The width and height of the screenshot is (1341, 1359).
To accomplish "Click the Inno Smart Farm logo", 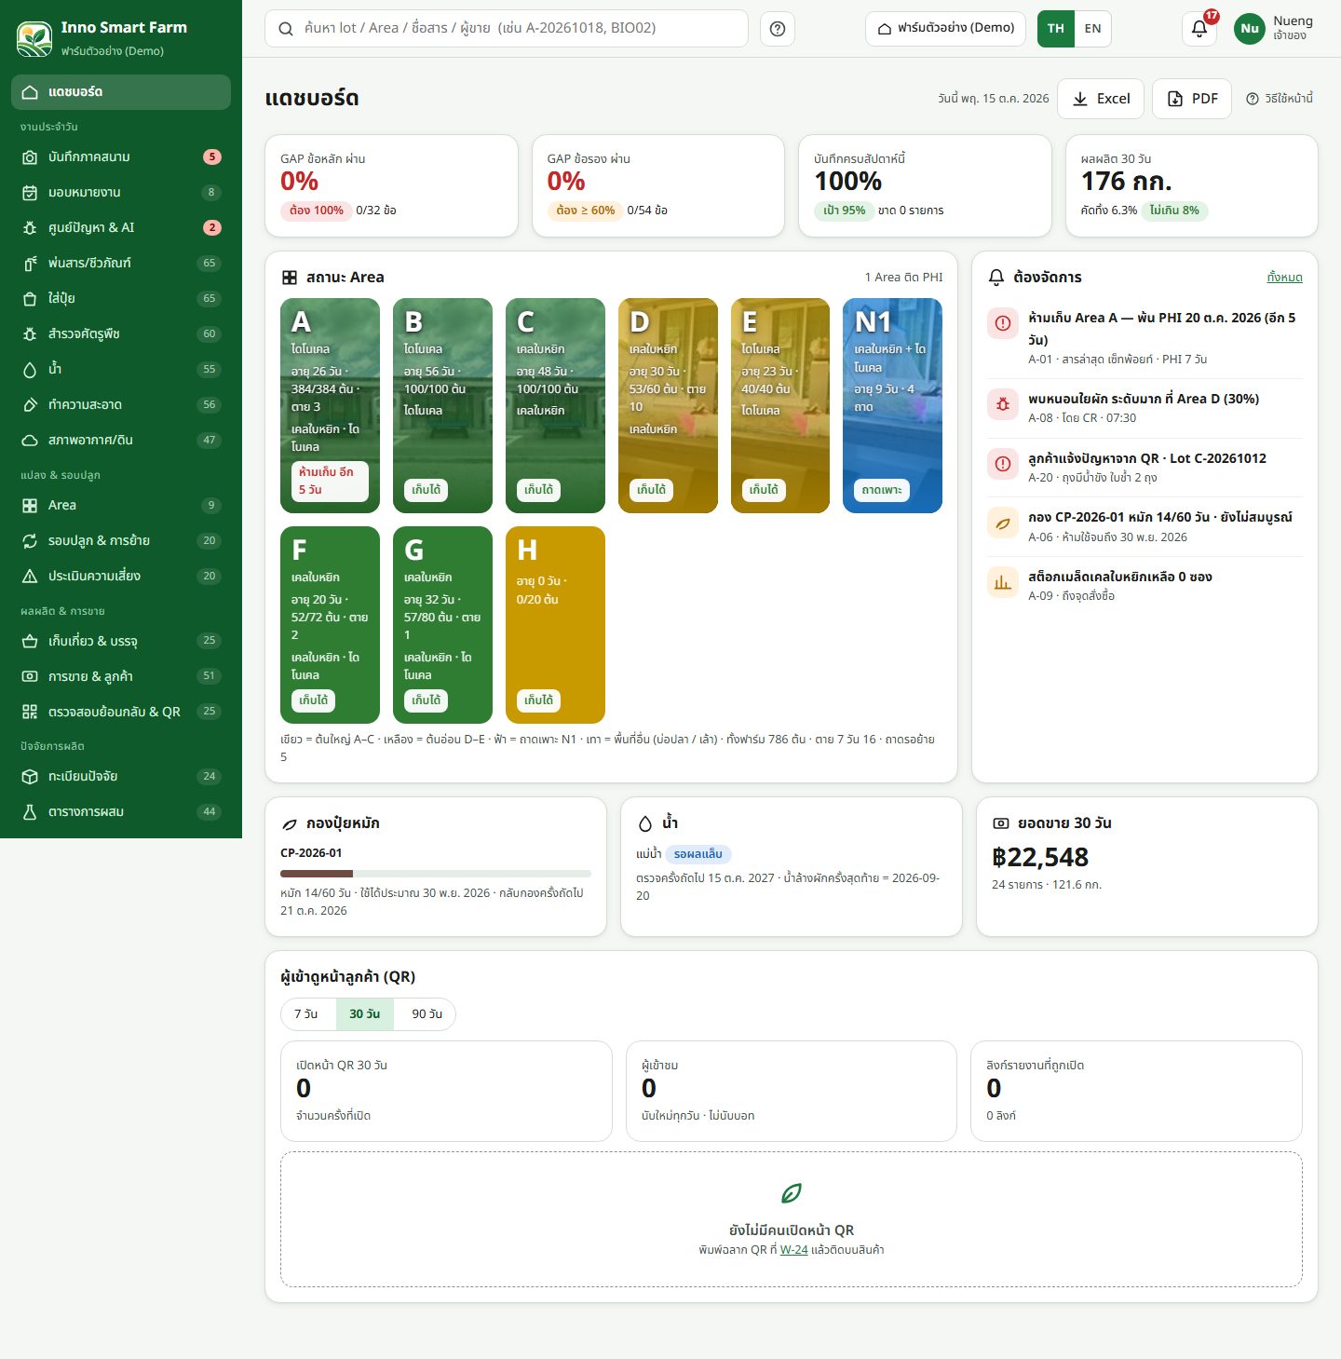I will click(x=34, y=38).
